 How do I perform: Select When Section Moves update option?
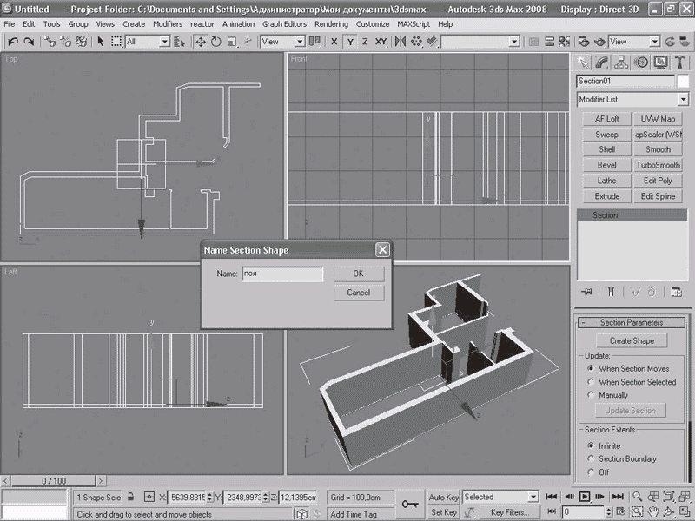point(591,369)
